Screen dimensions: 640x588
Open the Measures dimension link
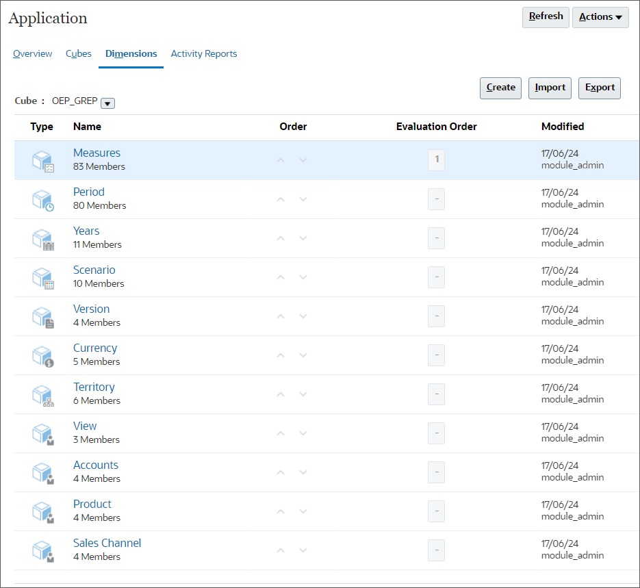[x=97, y=153]
